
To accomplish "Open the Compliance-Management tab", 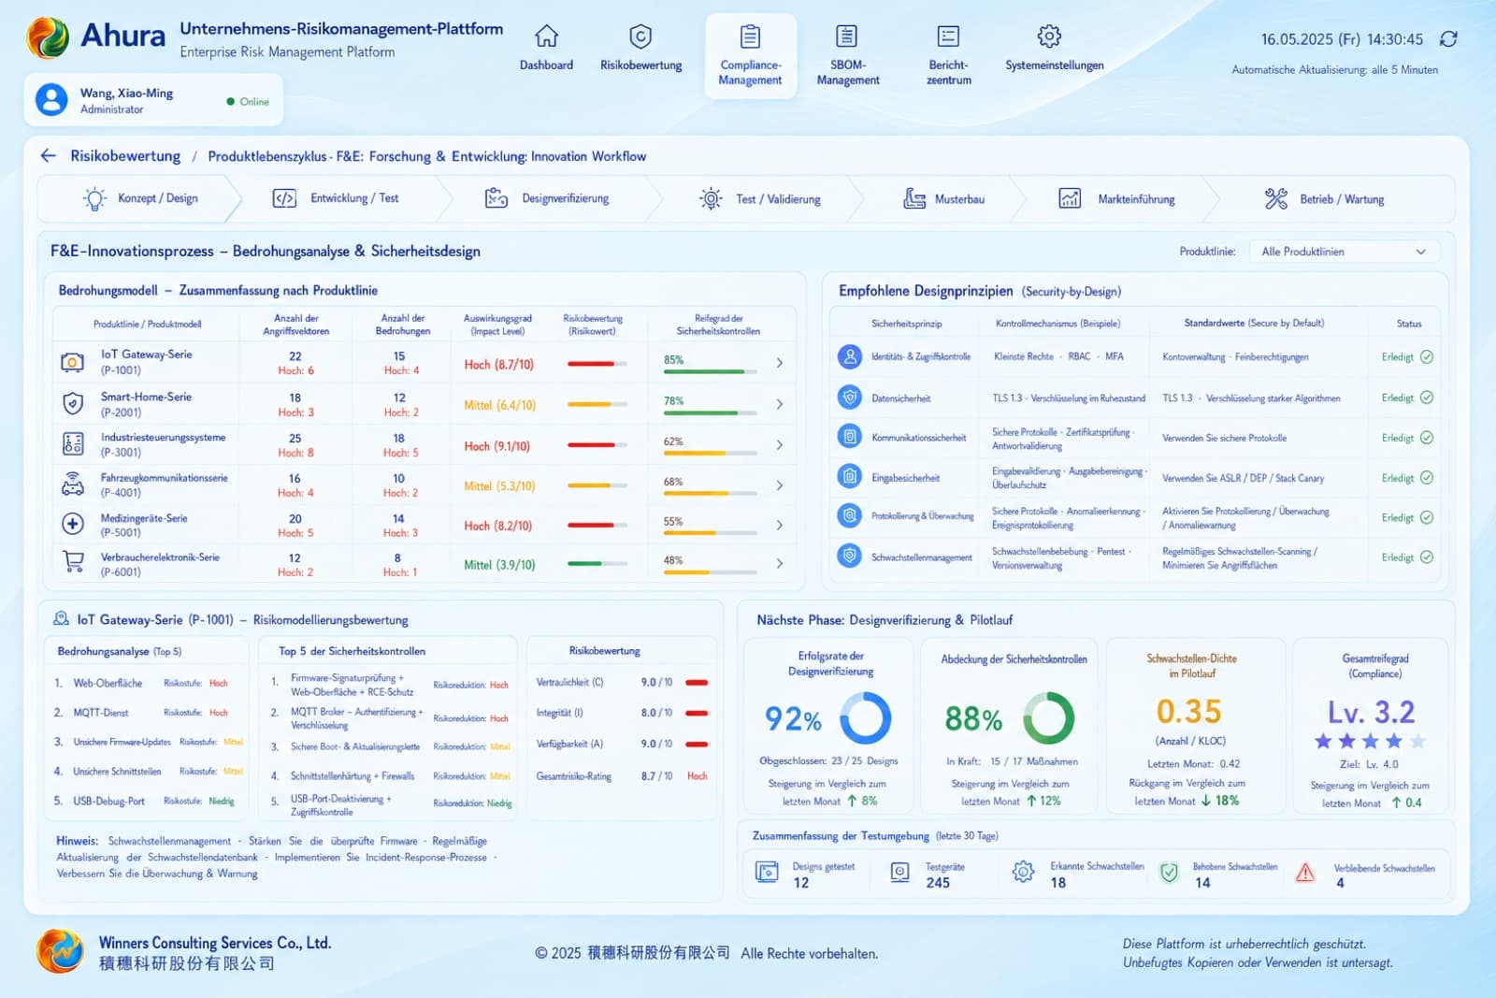I will (x=751, y=56).
